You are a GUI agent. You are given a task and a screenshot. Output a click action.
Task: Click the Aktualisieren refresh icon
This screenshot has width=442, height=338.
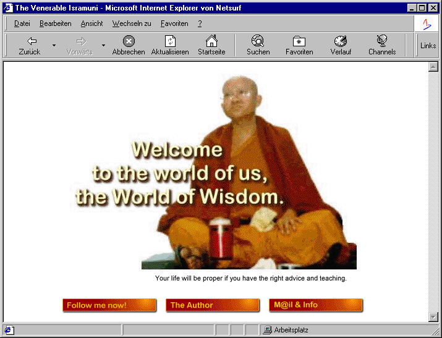(x=170, y=41)
